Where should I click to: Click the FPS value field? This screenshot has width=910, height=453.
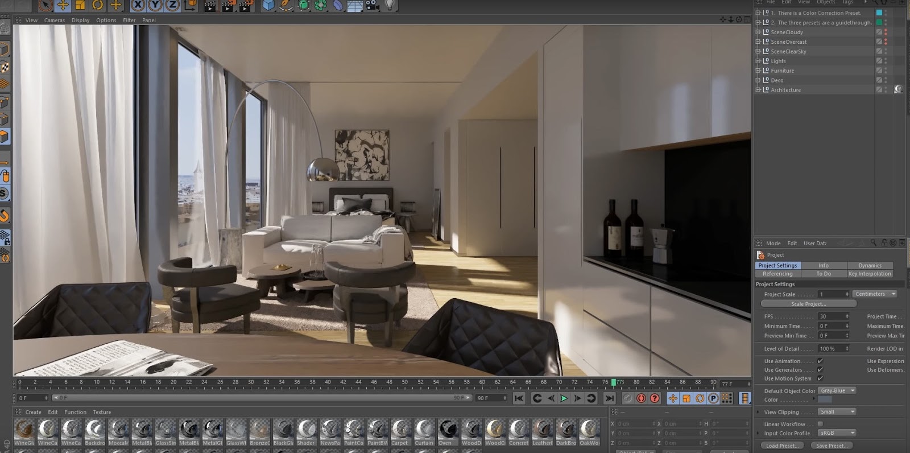pyautogui.click(x=833, y=316)
